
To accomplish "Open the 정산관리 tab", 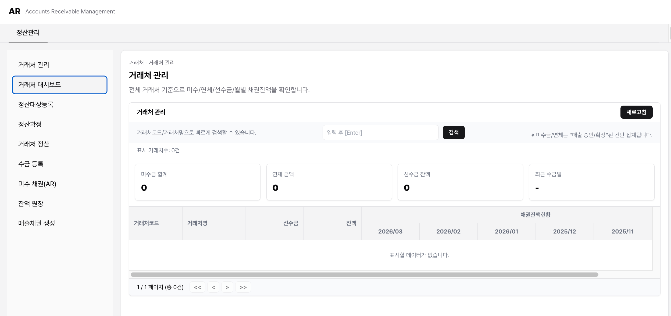I will [28, 33].
